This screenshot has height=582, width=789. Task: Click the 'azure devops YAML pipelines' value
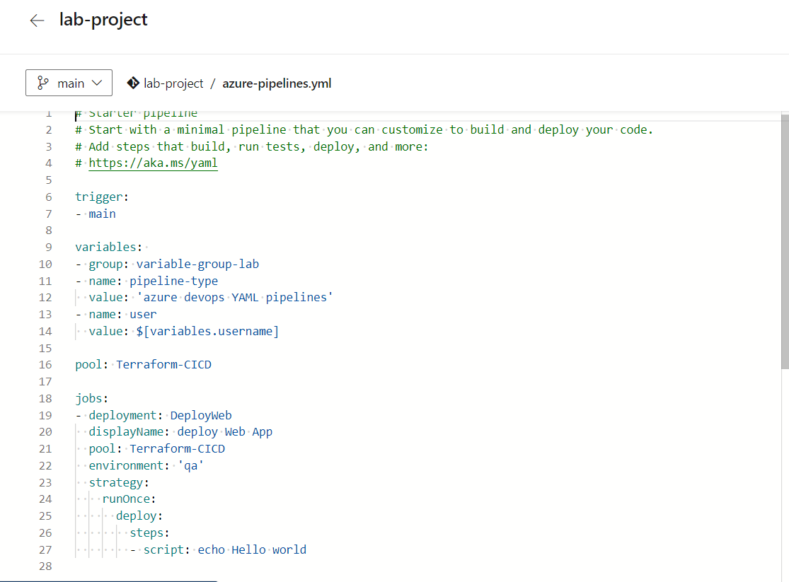point(234,297)
